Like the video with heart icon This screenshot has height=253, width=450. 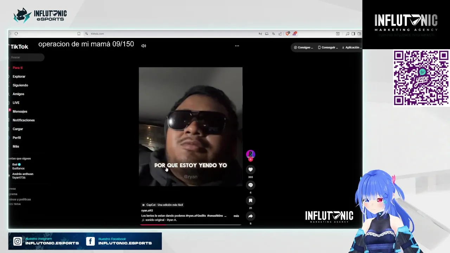click(x=250, y=169)
